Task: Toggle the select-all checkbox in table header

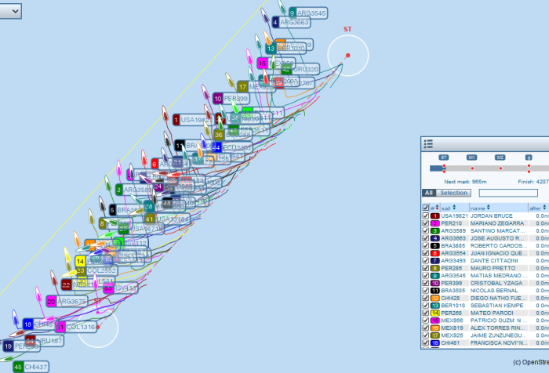Action: tap(426, 207)
